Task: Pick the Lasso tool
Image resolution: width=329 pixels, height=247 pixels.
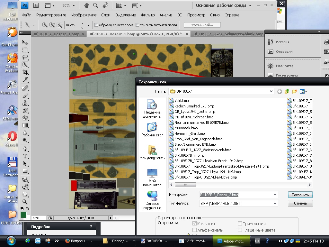Action: (25, 57)
